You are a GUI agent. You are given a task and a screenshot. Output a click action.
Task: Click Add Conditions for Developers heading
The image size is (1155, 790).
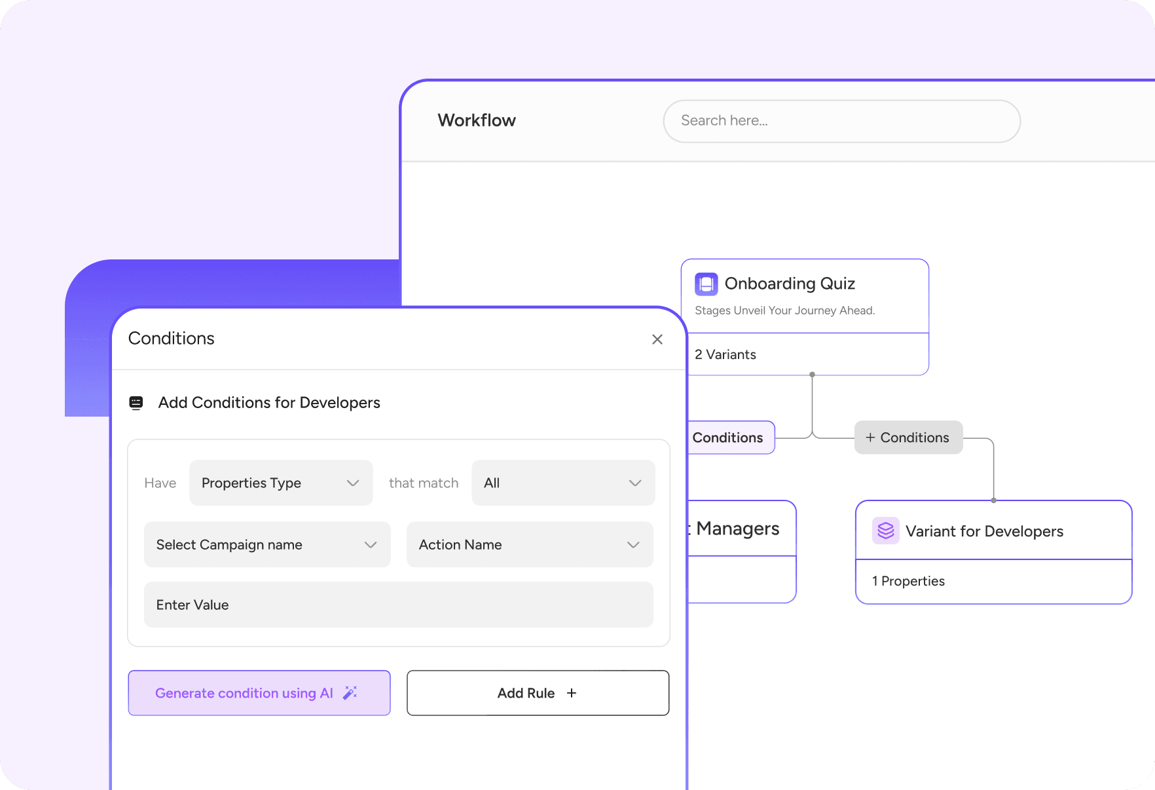click(269, 403)
